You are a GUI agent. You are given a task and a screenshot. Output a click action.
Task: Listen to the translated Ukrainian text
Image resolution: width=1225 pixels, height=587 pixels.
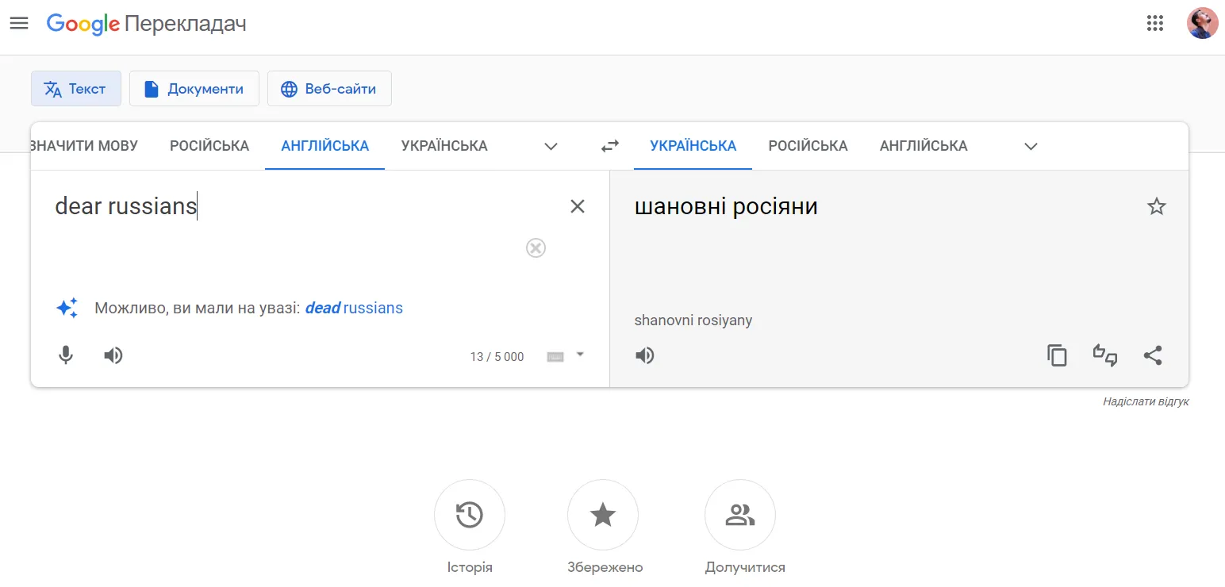(x=645, y=355)
